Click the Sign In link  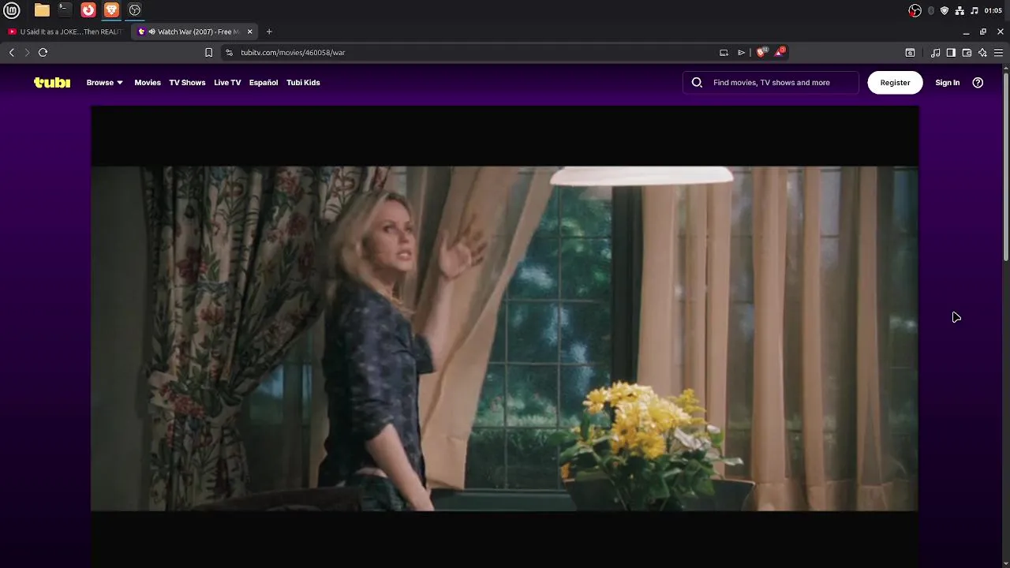(948, 82)
